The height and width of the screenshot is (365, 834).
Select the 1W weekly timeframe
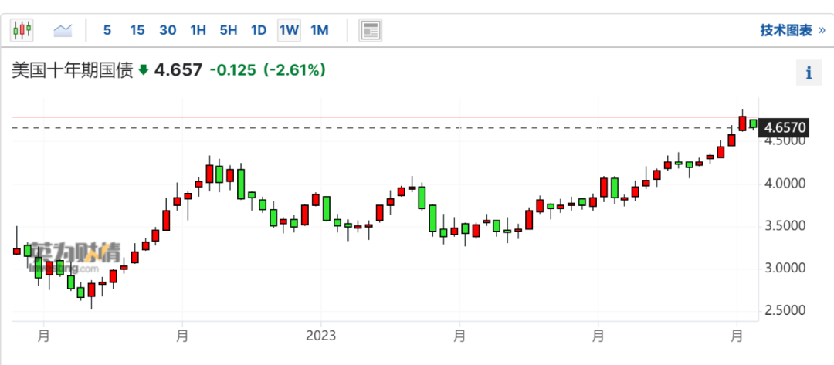pyautogui.click(x=289, y=30)
